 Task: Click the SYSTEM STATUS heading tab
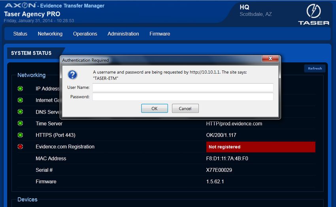(31, 53)
